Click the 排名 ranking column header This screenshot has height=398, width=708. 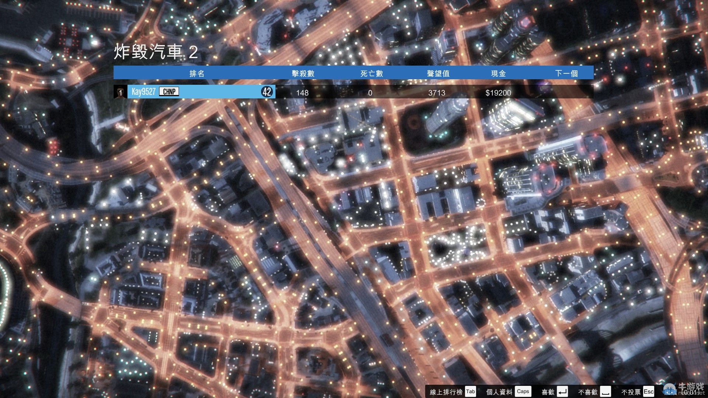point(197,73)
